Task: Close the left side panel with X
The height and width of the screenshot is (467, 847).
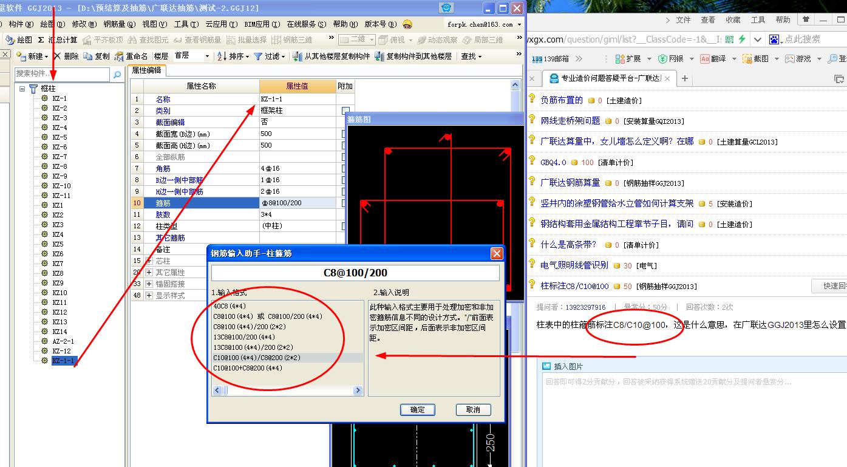Action: coord(5,55)
